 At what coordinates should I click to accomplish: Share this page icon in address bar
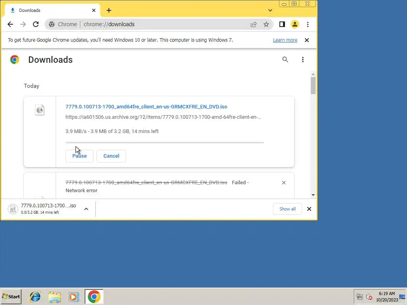[254, 24]
